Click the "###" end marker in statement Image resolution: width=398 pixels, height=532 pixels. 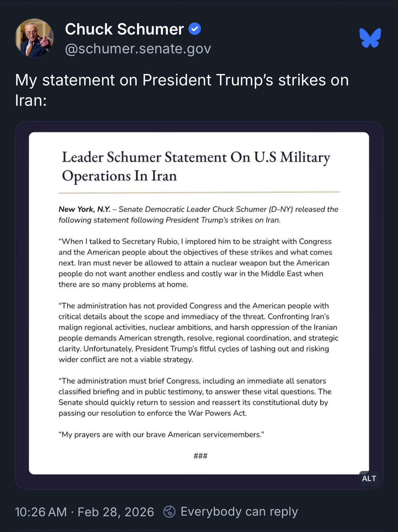200,456
